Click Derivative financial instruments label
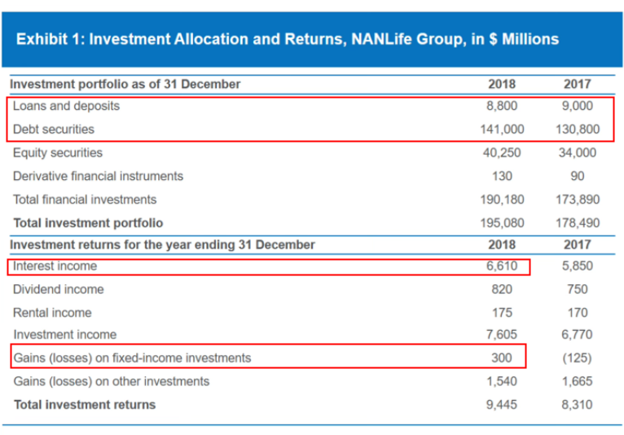624x435 pixels. [x=98, y=176]
